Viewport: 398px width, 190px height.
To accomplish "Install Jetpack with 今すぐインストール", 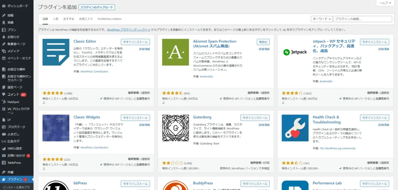I will pos(374,42).
